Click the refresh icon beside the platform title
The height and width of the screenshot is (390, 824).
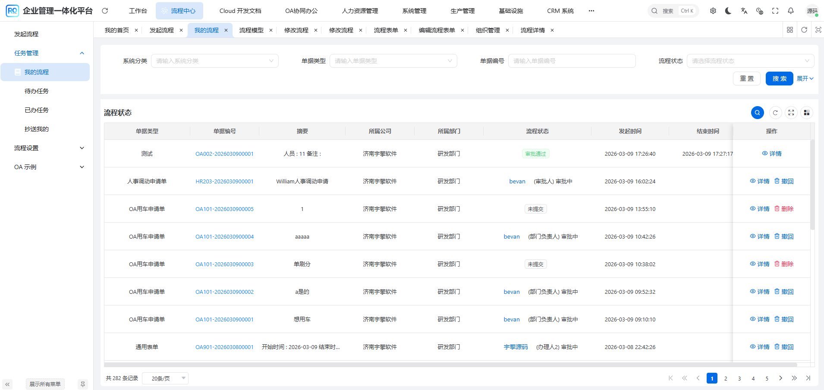pyautogui.click(x=105, y=11)
